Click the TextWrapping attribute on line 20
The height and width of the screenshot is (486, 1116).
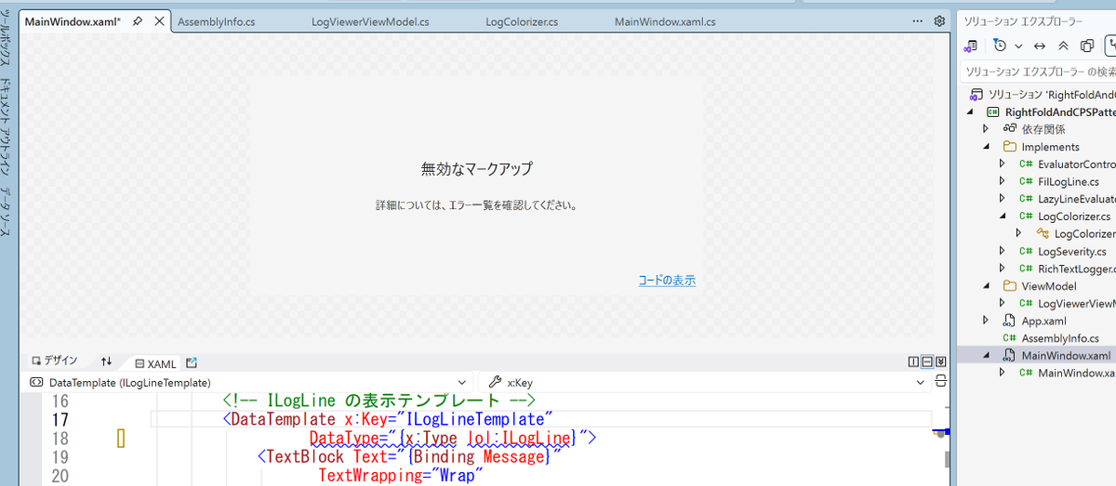[370, 476]
